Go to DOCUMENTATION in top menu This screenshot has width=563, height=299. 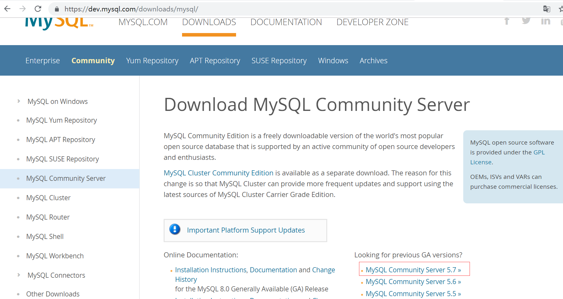[286, 22]
